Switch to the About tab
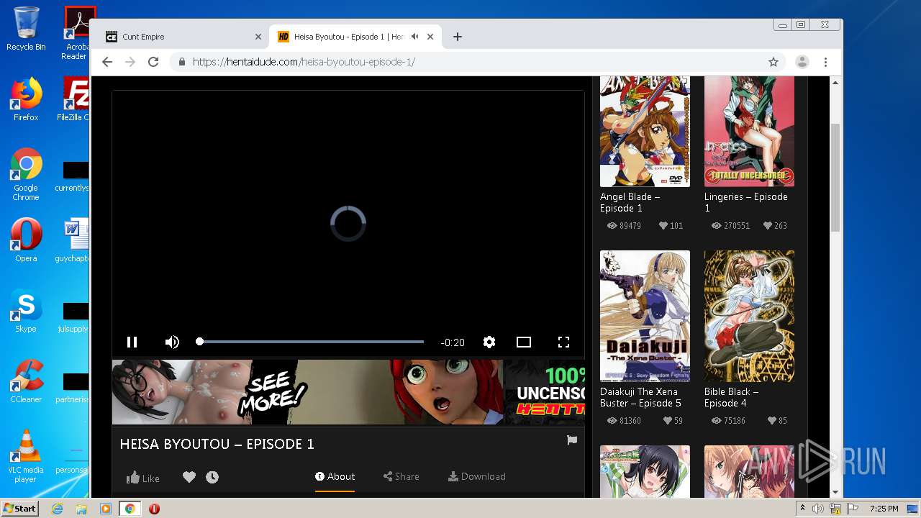 coord(335,476)
